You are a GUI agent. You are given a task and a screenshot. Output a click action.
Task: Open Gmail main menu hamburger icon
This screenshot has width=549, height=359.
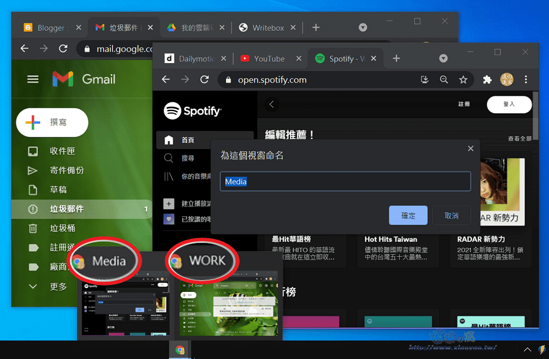tap(33, 79)
